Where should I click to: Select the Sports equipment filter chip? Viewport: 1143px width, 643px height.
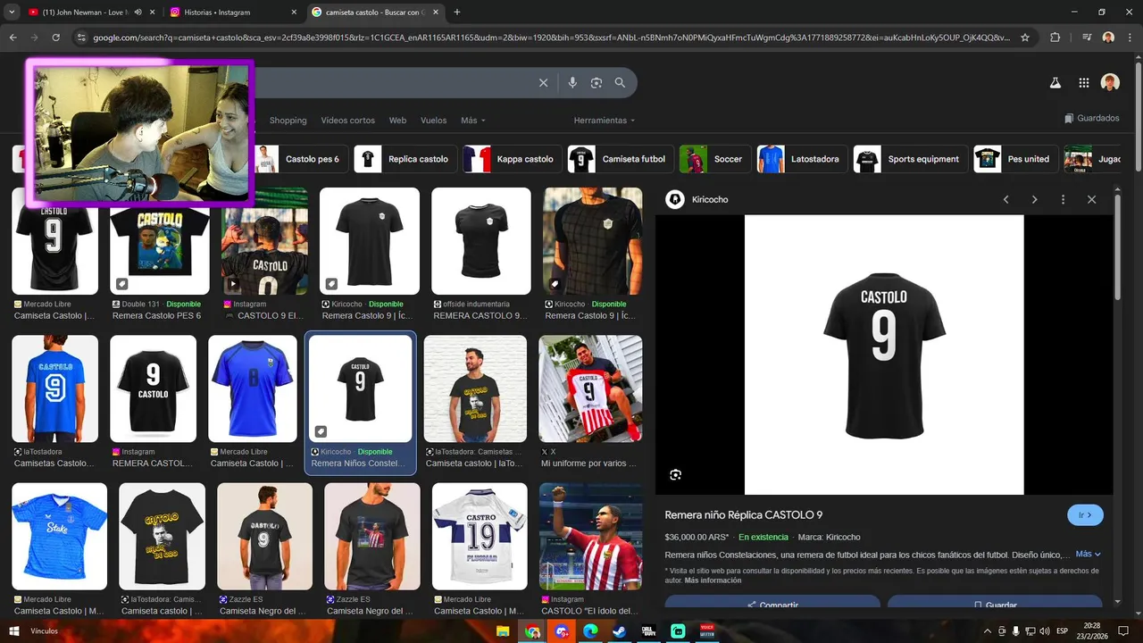(x=911, y=159)
